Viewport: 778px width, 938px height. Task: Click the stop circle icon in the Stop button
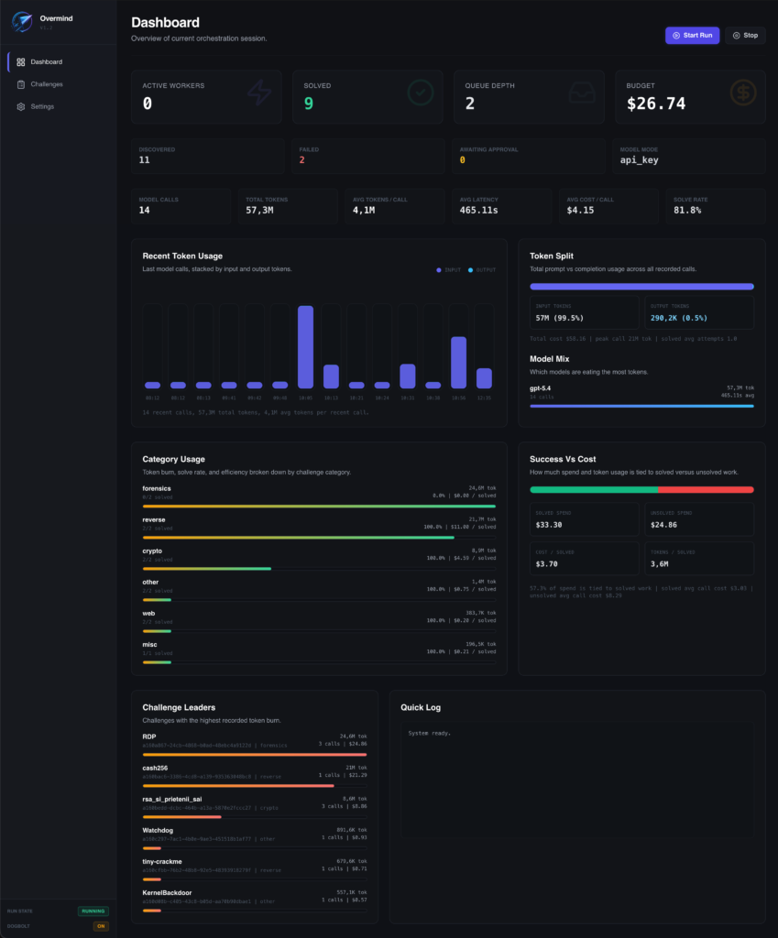click(x=736, y=36)
